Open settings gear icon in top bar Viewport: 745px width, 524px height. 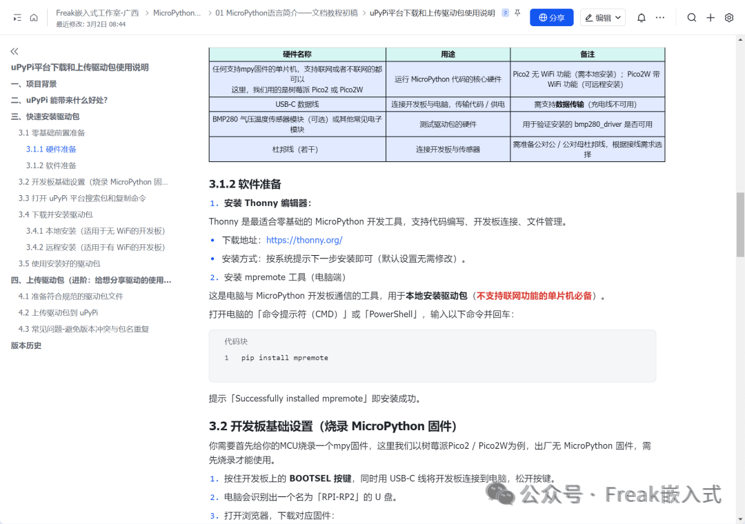[x=729, y=18]
